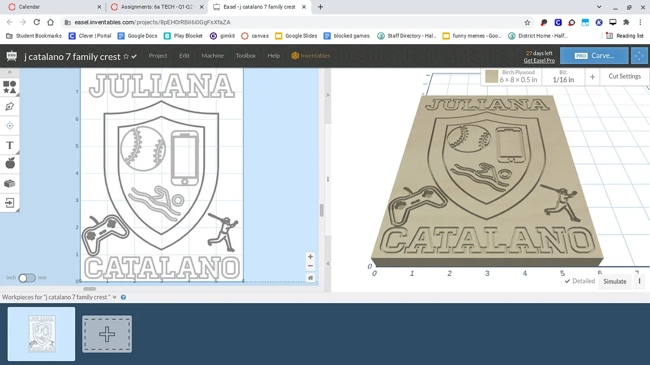Click the horizontal scrollbar under canvas
Image resolution: width=650 pixels, height=365 pixels.
pyautogui.click(x=90, y=289)
